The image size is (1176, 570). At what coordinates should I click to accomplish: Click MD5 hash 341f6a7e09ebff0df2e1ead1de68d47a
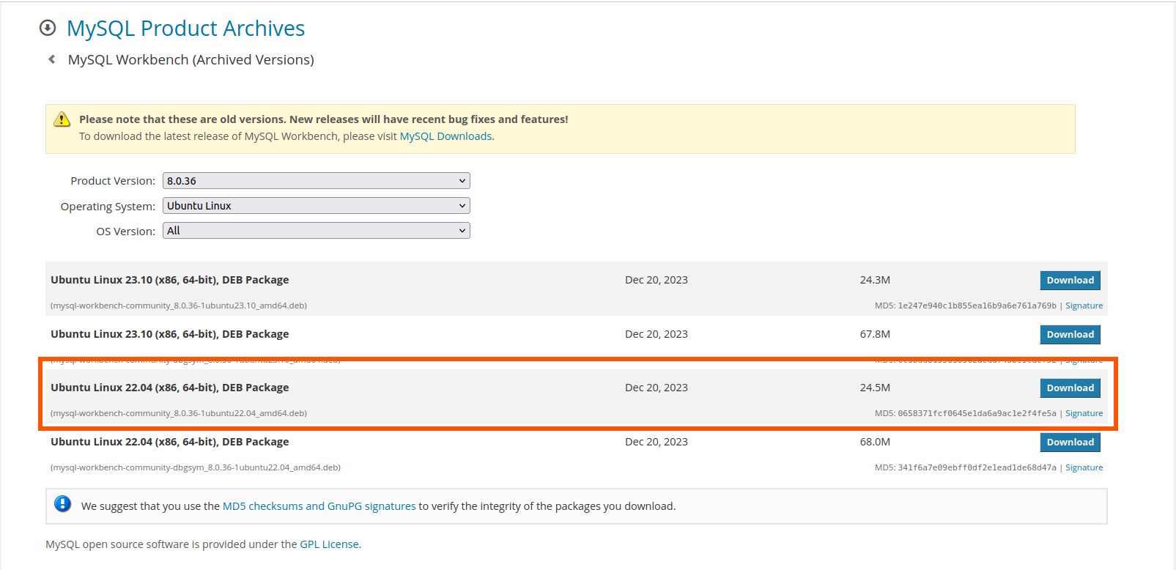coord(977,467)
